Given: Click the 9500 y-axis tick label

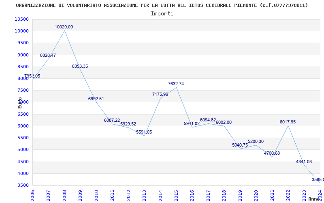Looking at the screenshot, I should pos(23,43).
